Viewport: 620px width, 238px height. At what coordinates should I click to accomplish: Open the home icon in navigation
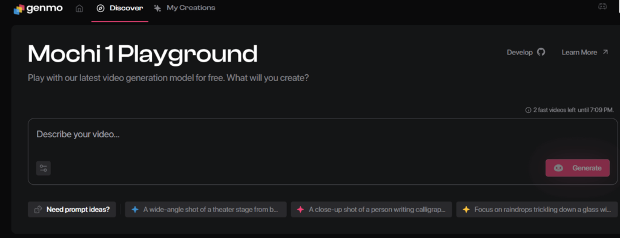79,8
